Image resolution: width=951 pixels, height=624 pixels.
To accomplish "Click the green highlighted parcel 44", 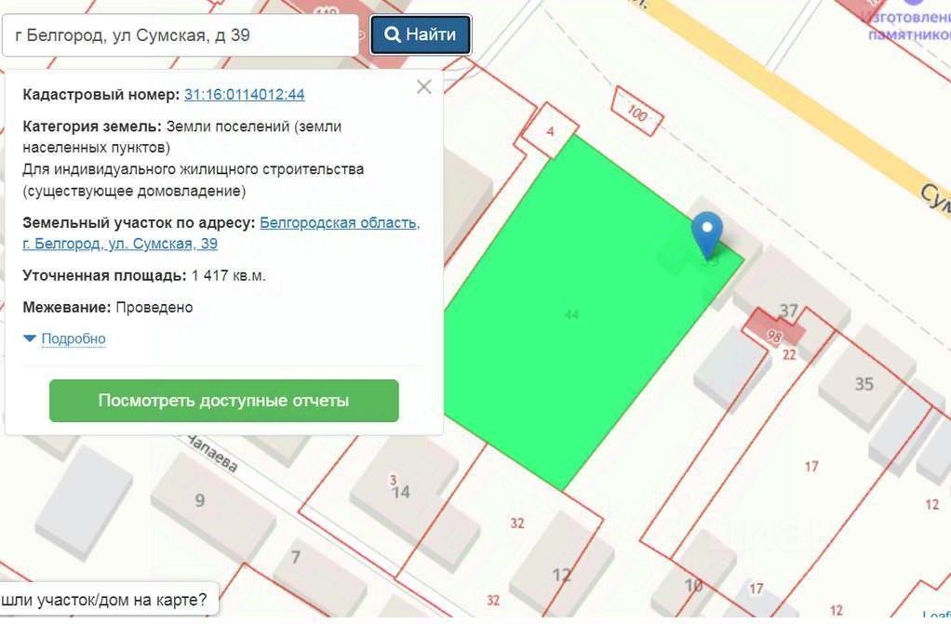I will pos(571,313).
